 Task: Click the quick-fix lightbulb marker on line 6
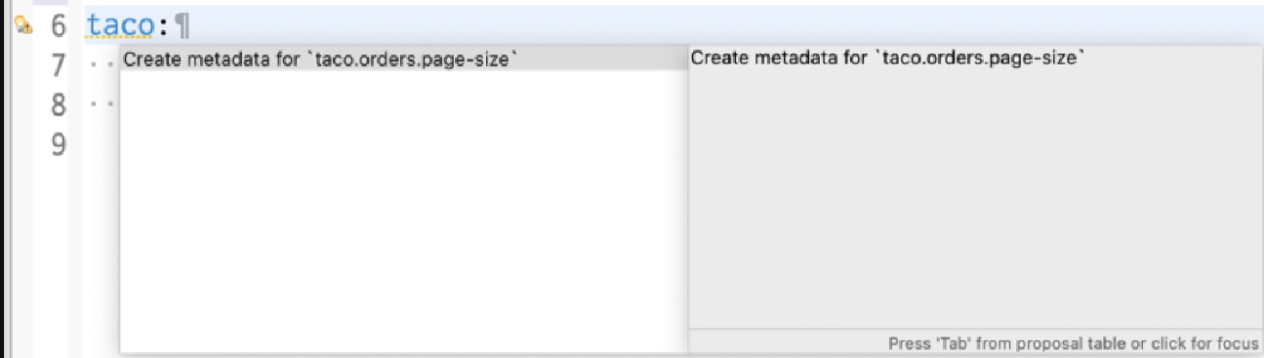point(21,26)
